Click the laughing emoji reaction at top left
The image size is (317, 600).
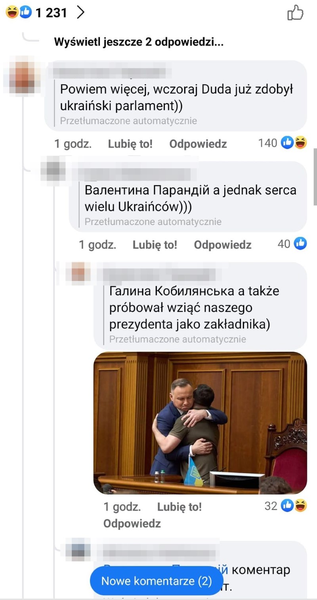coord(12,13)
